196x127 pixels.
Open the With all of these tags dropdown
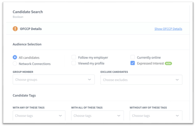[97, 116]
